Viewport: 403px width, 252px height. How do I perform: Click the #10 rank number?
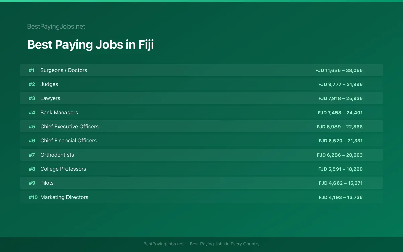coord(33,197)
